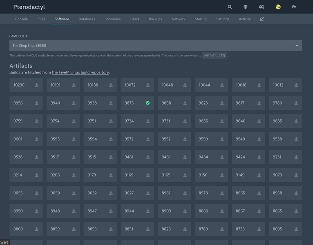Download artifact build 9032
The image size is (313, 245).
[111, 193]
